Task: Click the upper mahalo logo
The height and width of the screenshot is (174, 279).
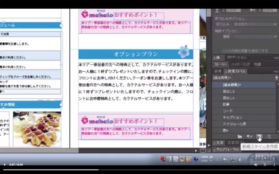Action: [x=97, y=14]
